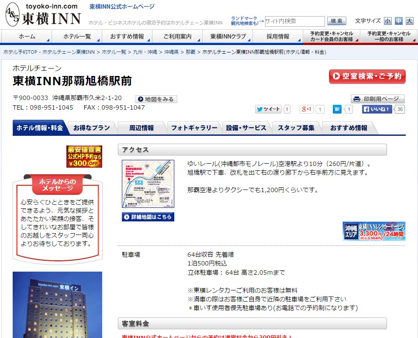Click the 地図をみる map button
Image resolution: width=418 pixels, height=338 pixels.
pos(156,99)
